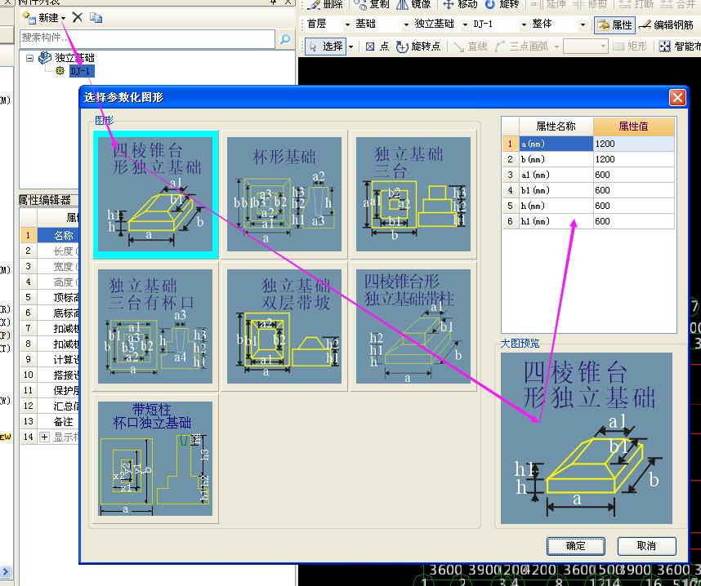Dismiss dialog with 取消 button
701x586 pixels.
[646, 546]
